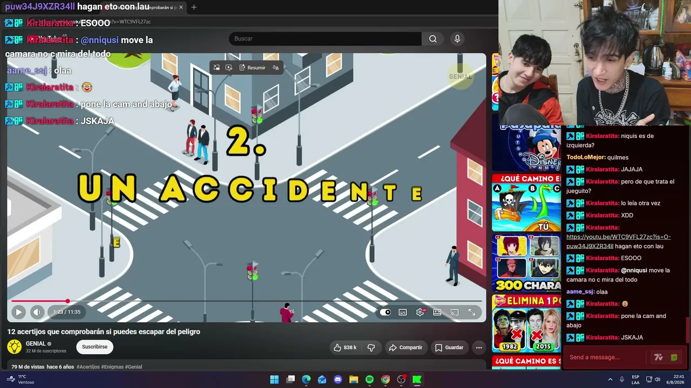Viewport: 691px width, 388px height.
Task: Click the #Enigmas hashtag
Action: (x=112, y=367)
